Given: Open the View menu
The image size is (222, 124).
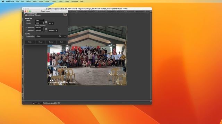Looking at the screenshot, I should tap(35, 1).
